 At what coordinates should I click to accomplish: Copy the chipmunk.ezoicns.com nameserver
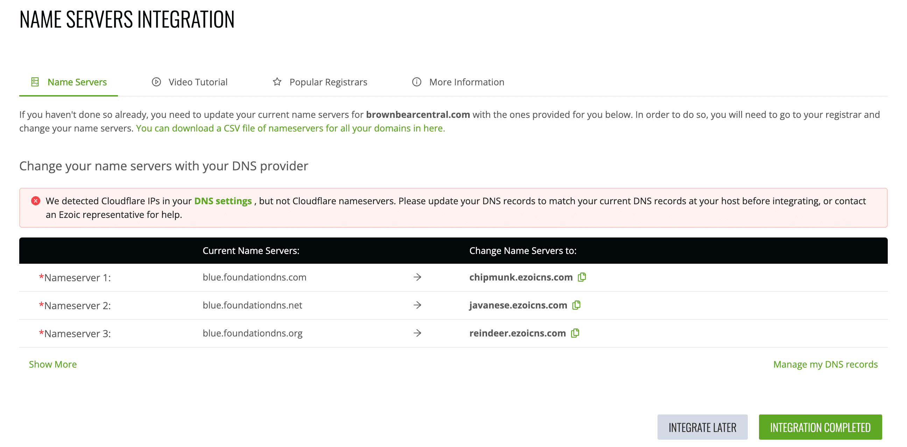pyautogui.click(x=582, y=277)
